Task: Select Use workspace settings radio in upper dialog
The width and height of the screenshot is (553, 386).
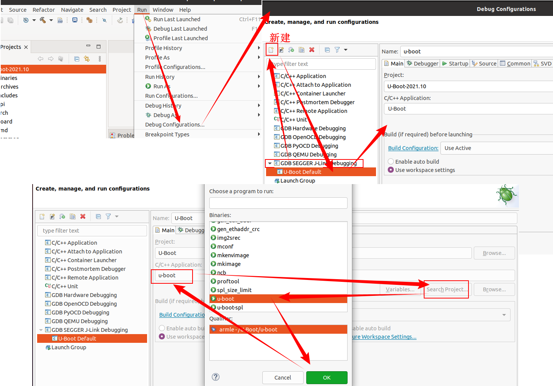Action: coord(391,170)
